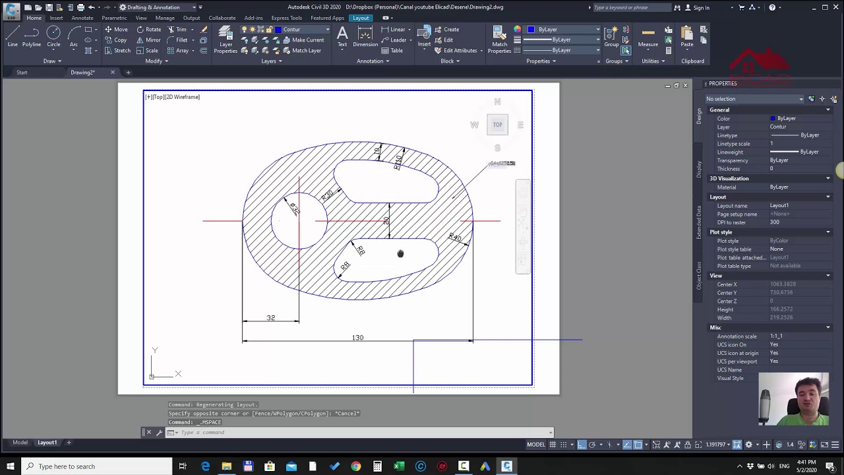Switch to the Model layout tab
This screenshot has height=475, width=844.
[x=20, y=443]
